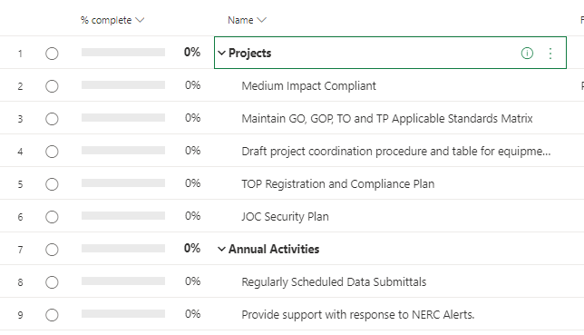Click progress bar for Annual Activities row
The width and height of the screenshot is (584, 335).
(123, 249)
